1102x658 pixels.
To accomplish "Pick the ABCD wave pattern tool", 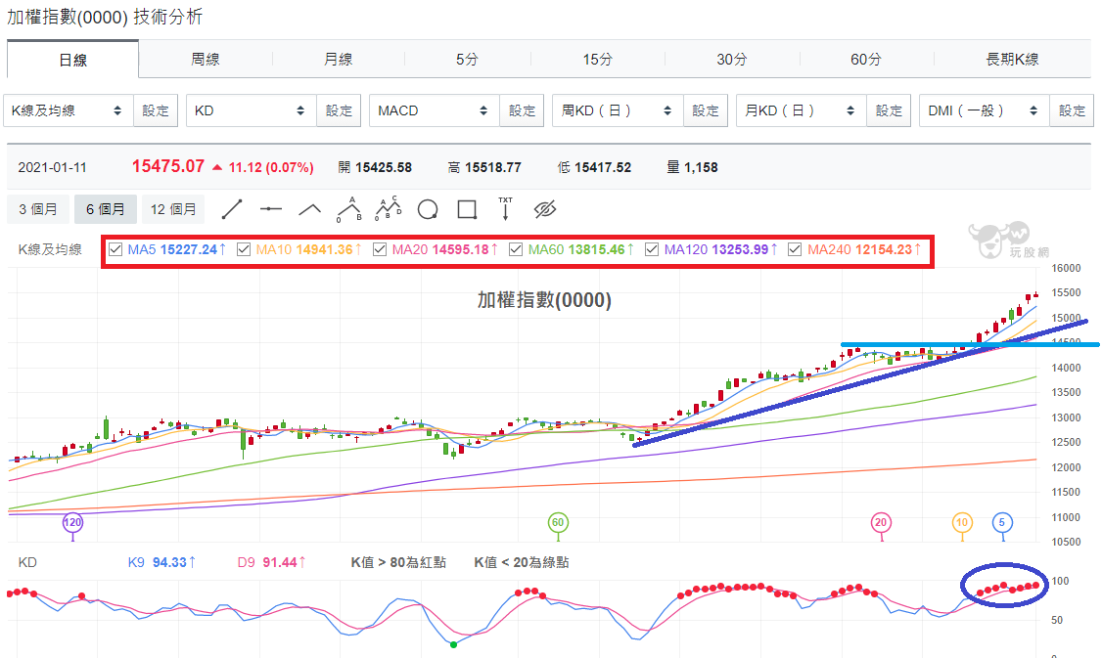I will [388, 208].
